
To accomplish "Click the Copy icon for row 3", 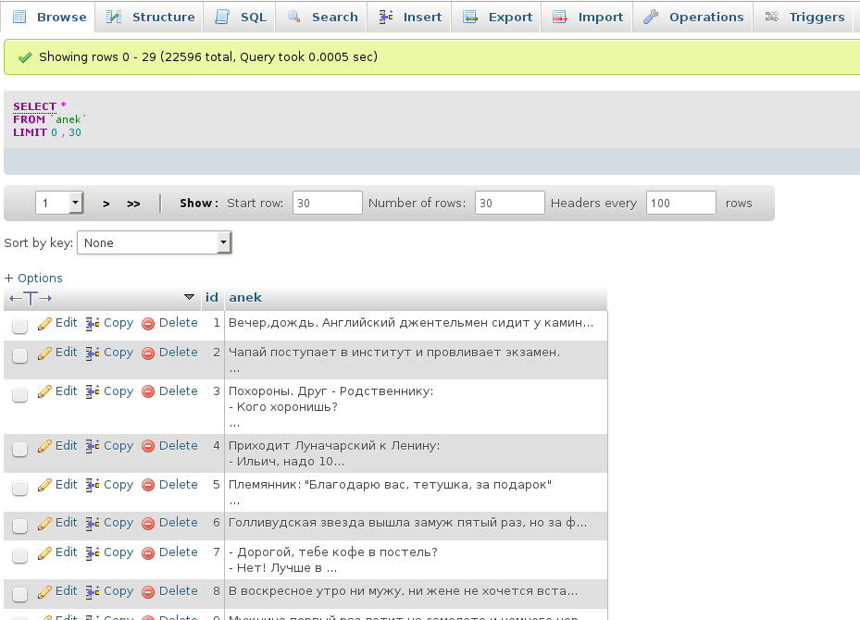I will tap(93, 392).
